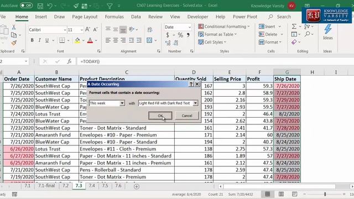This screenshot has height=199, width=354.
Task: Toggle Underline formatting
Action: point(47,40)
